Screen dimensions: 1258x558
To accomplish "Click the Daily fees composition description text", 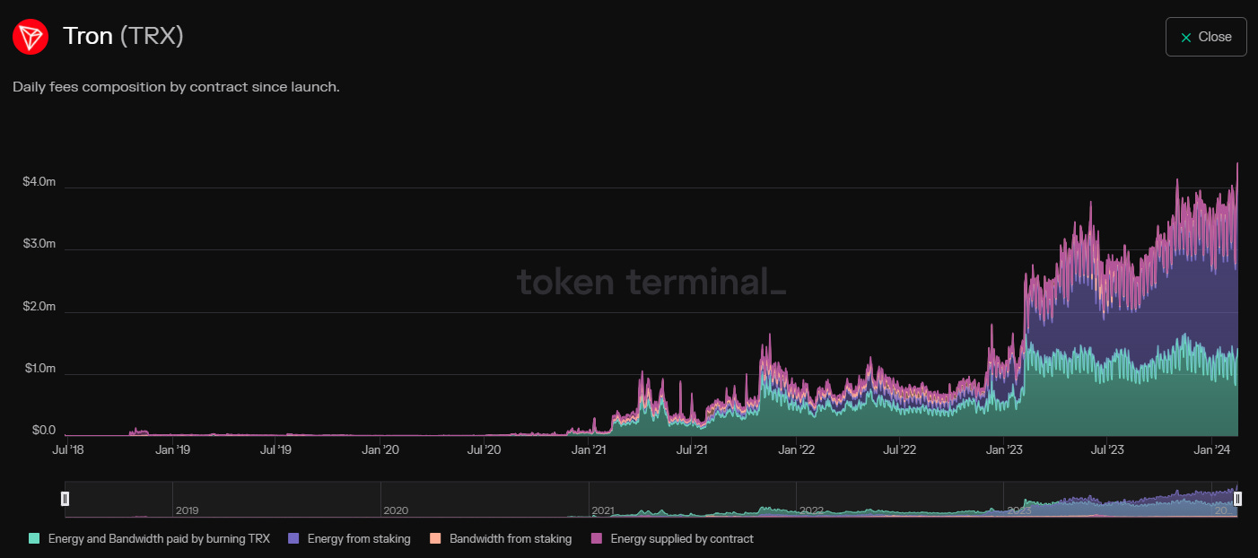I will pyautogui.click(x=176, y=88).
